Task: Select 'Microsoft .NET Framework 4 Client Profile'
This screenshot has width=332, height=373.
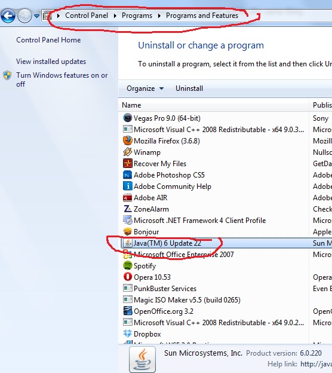Action: pos(199,221)
